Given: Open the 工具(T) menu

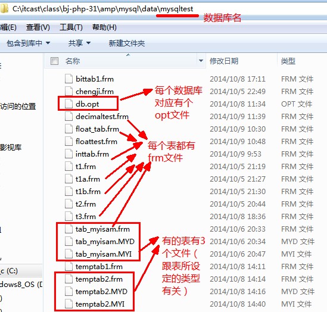Looking at the screenshot, I should (x=71, y=27).
